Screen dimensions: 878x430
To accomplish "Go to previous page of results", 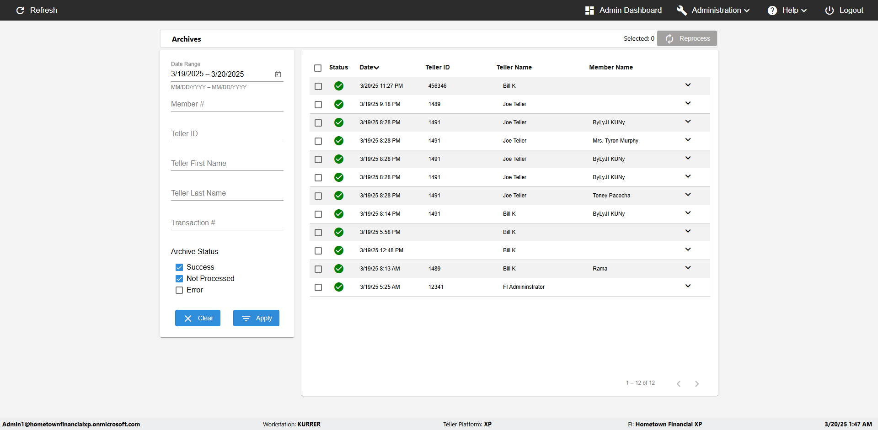I will (x=679, y=384).
